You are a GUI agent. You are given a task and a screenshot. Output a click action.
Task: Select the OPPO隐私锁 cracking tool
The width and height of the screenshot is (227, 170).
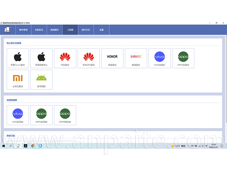point(65,115)
